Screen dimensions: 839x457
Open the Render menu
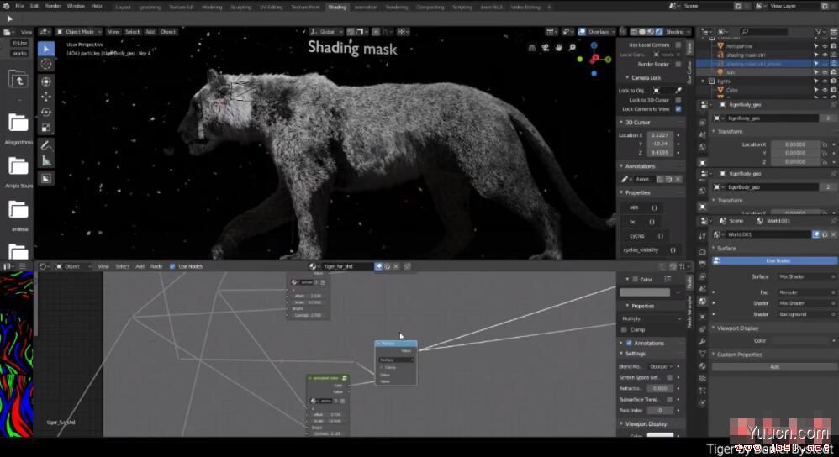pos(52,6)
